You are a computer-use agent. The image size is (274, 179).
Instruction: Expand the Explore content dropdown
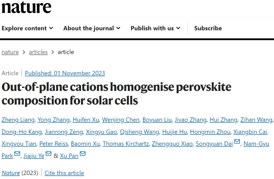pyautogui.click(x=27, y=28)
